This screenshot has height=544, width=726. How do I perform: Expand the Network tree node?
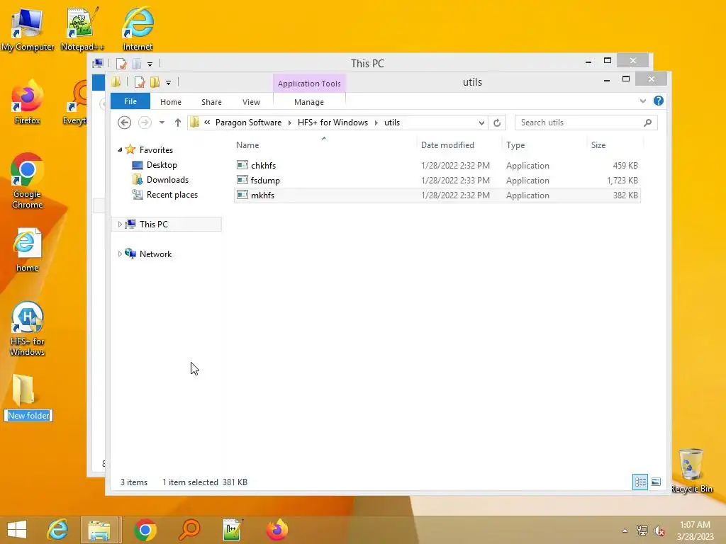coord(120,254)
